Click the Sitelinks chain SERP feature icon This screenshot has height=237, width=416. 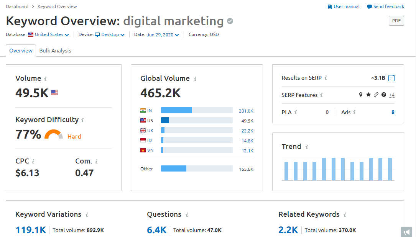click(376, 95)
